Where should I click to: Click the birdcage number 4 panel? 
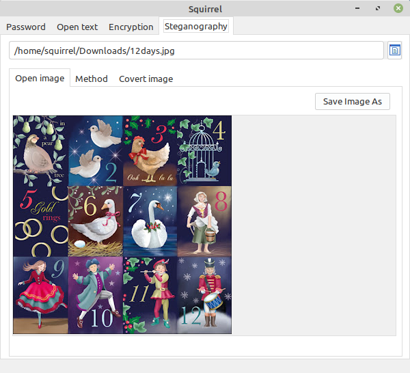(204, 150)
